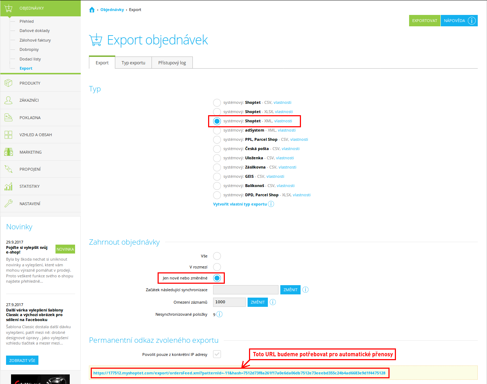Select Balíkonoš CSV export type

coord(217,186)
